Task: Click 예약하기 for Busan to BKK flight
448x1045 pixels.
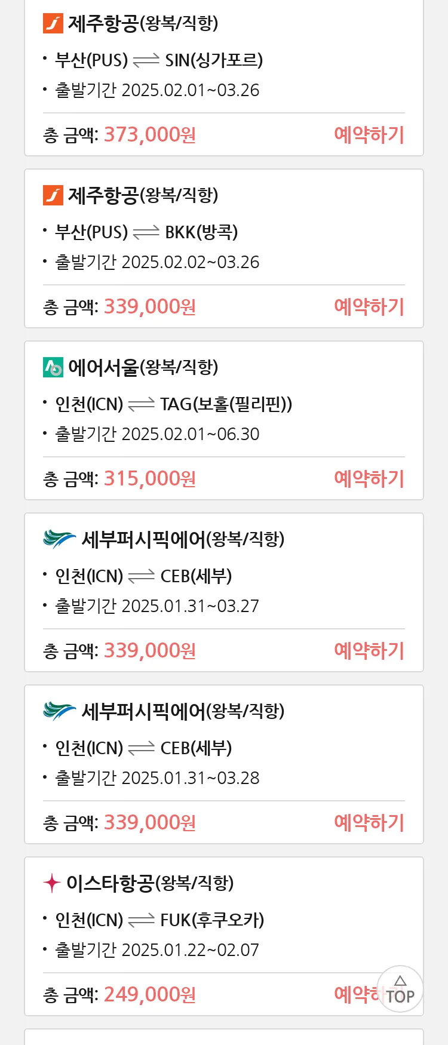Action: (369, 306)
